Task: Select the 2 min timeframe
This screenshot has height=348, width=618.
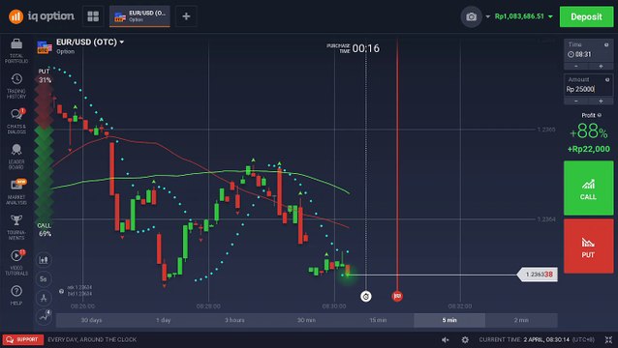Action: tap(521, 320)
